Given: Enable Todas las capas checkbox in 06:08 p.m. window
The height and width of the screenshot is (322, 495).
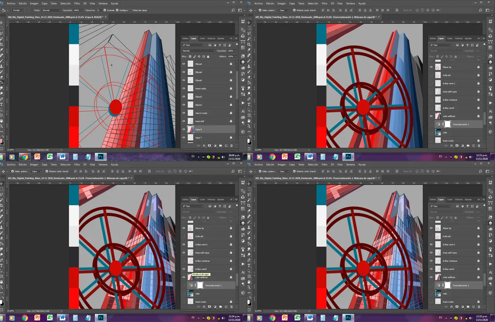Looking at the screenshot, I should tap(130, 10).
